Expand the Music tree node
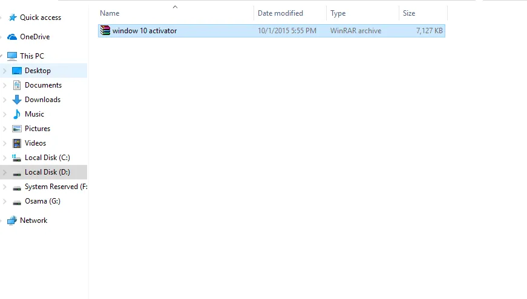527x299 pixels. 5,114
